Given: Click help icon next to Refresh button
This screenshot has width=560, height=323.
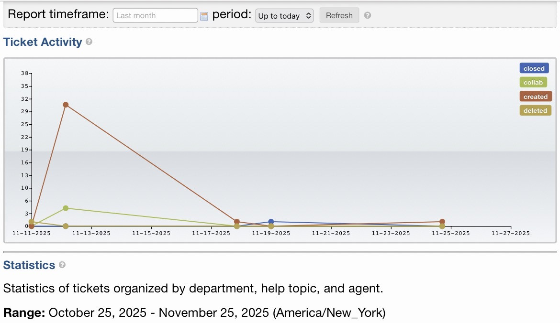Looking at the screenshot, I should tap(368, 15).
